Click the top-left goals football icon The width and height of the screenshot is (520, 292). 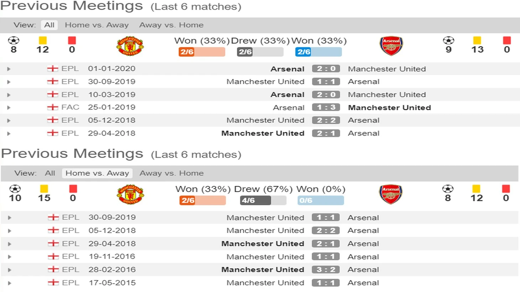pyautogui.click(x=14, y=41)
